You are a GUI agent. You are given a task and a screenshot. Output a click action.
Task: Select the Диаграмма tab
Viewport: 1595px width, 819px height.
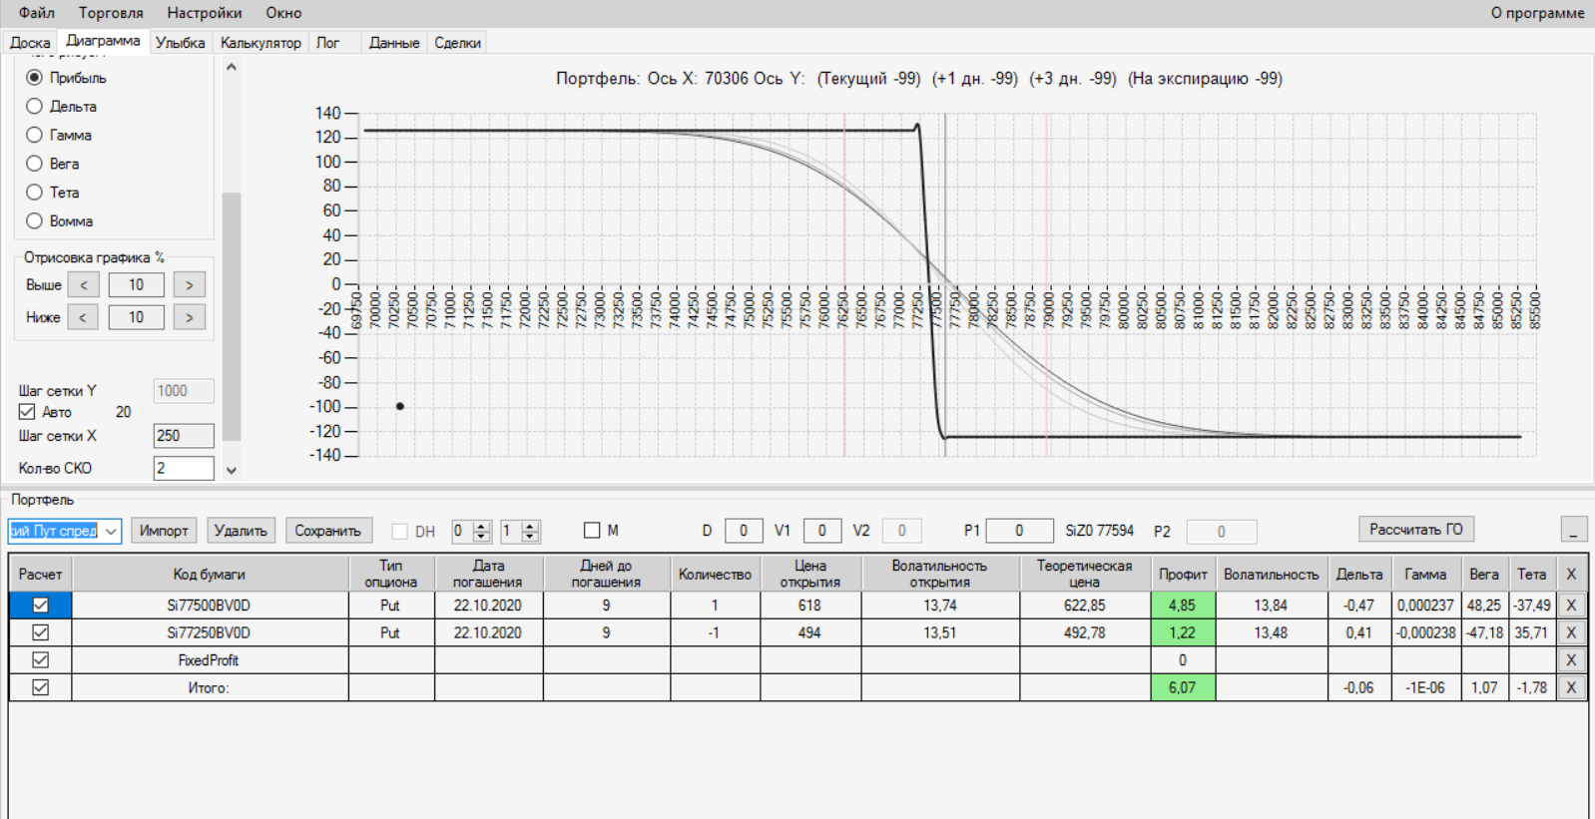(x=103, y=41)
